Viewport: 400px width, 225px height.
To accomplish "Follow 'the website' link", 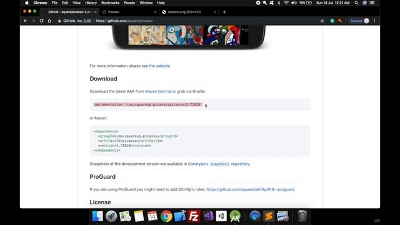I will (x=159, y=66).
